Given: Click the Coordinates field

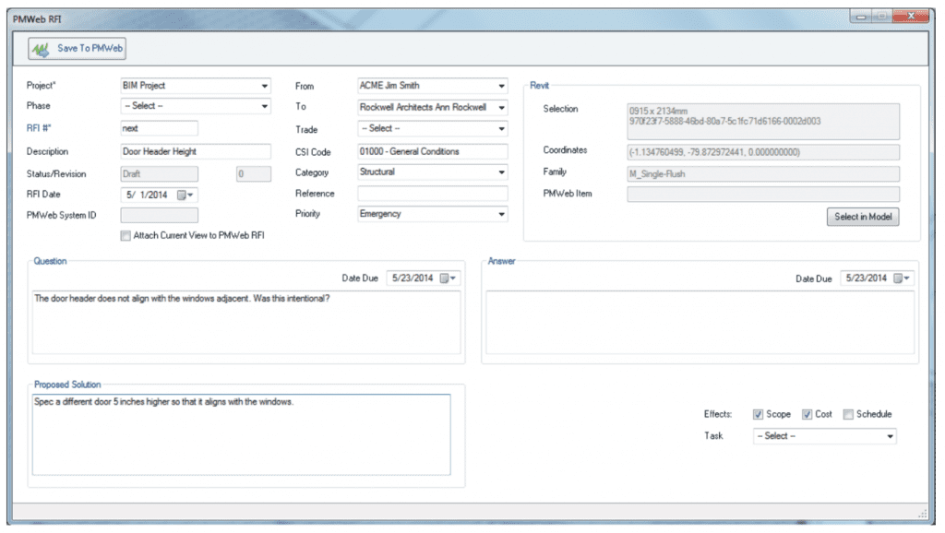Looking at the screenshot, I should (x=763, y=152).
